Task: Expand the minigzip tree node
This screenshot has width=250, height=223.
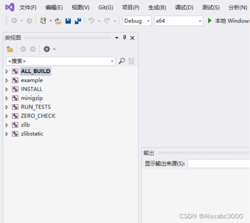Action: point(7,98)
